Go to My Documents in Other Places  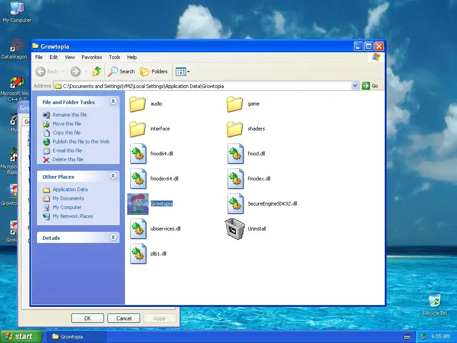point(68,199)
